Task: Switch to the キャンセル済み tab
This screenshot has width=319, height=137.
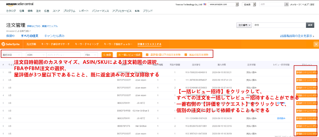Action: [54, 36]
